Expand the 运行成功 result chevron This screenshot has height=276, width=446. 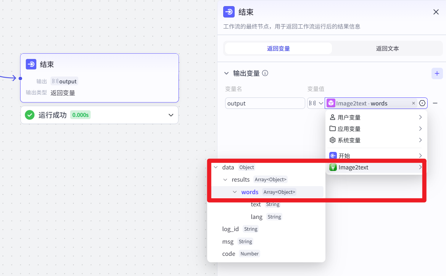(171, 115)
